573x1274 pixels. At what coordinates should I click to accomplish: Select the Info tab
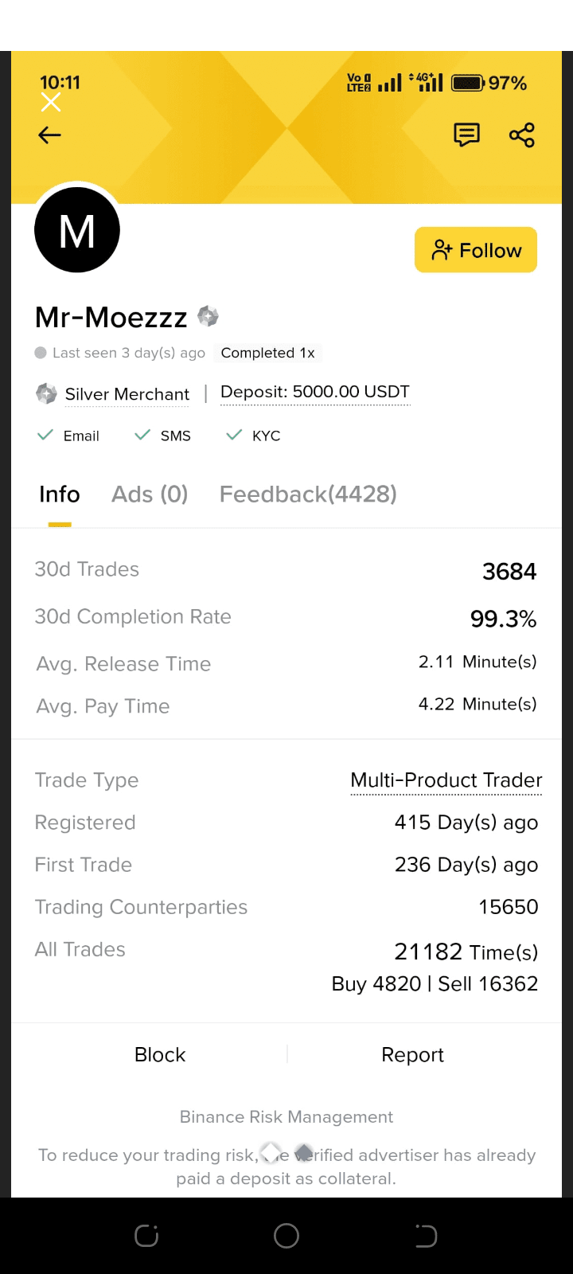[x=60, y=494]
